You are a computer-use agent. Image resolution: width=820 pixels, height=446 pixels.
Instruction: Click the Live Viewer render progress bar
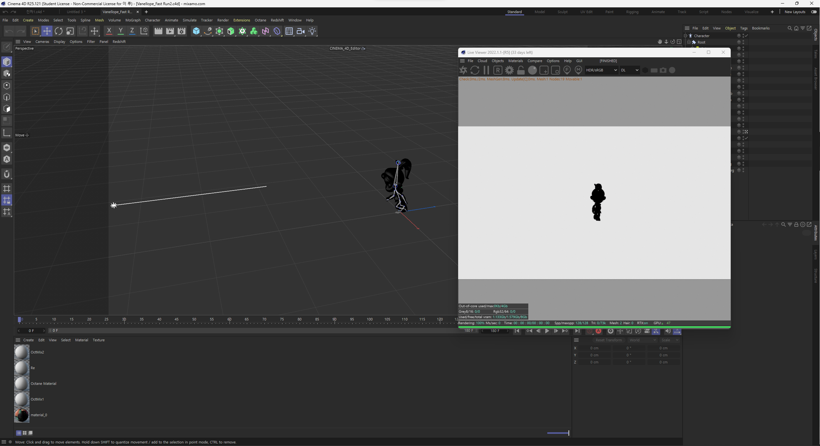594,327
